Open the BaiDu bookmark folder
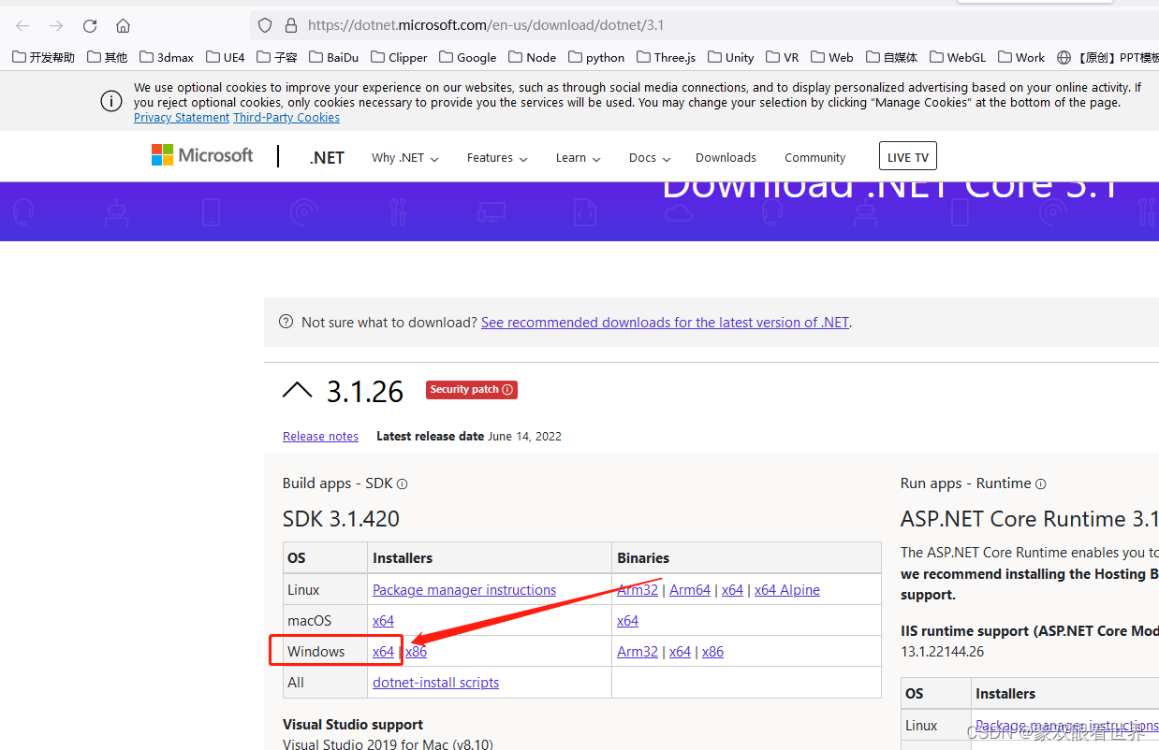Viewport: 1159px width, 750px height. [333, 57]
